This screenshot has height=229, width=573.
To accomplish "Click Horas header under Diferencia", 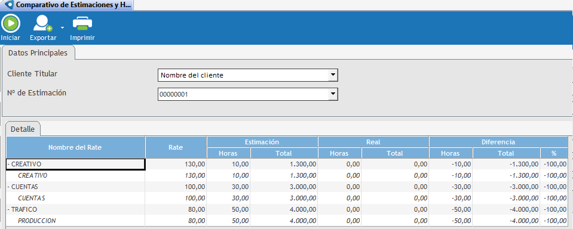I will pos(451,153).
